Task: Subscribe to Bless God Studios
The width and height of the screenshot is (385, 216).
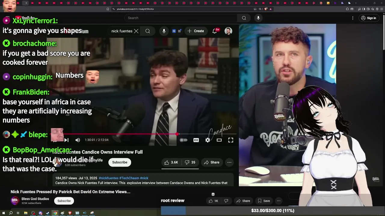Action: coord(64,201)
